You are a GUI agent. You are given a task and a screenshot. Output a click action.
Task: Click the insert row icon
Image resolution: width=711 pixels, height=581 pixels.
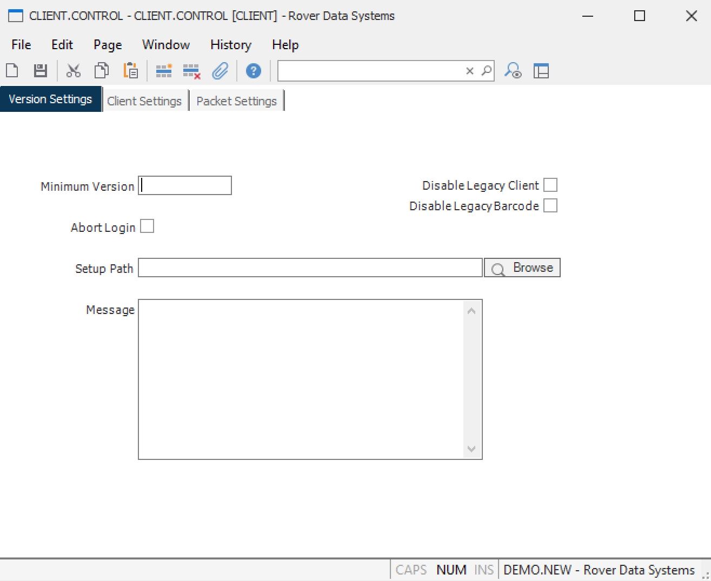163,71
